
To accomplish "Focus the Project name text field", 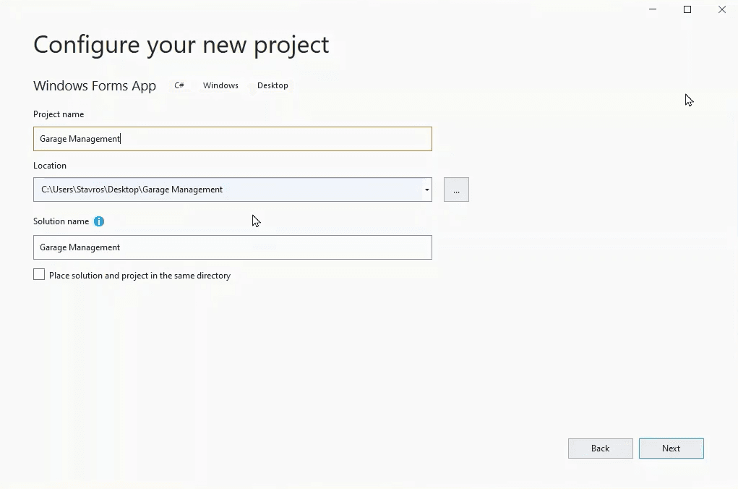I will (x=232, y=139).
